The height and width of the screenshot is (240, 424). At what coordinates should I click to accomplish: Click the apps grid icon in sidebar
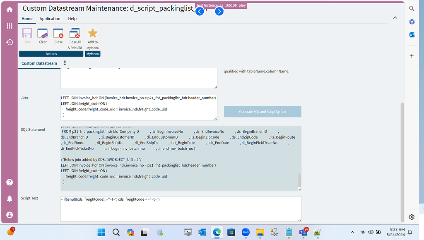pyautogui.click(x=9, y=26)
